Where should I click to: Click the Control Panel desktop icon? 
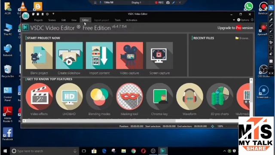[x=8, y=94]
